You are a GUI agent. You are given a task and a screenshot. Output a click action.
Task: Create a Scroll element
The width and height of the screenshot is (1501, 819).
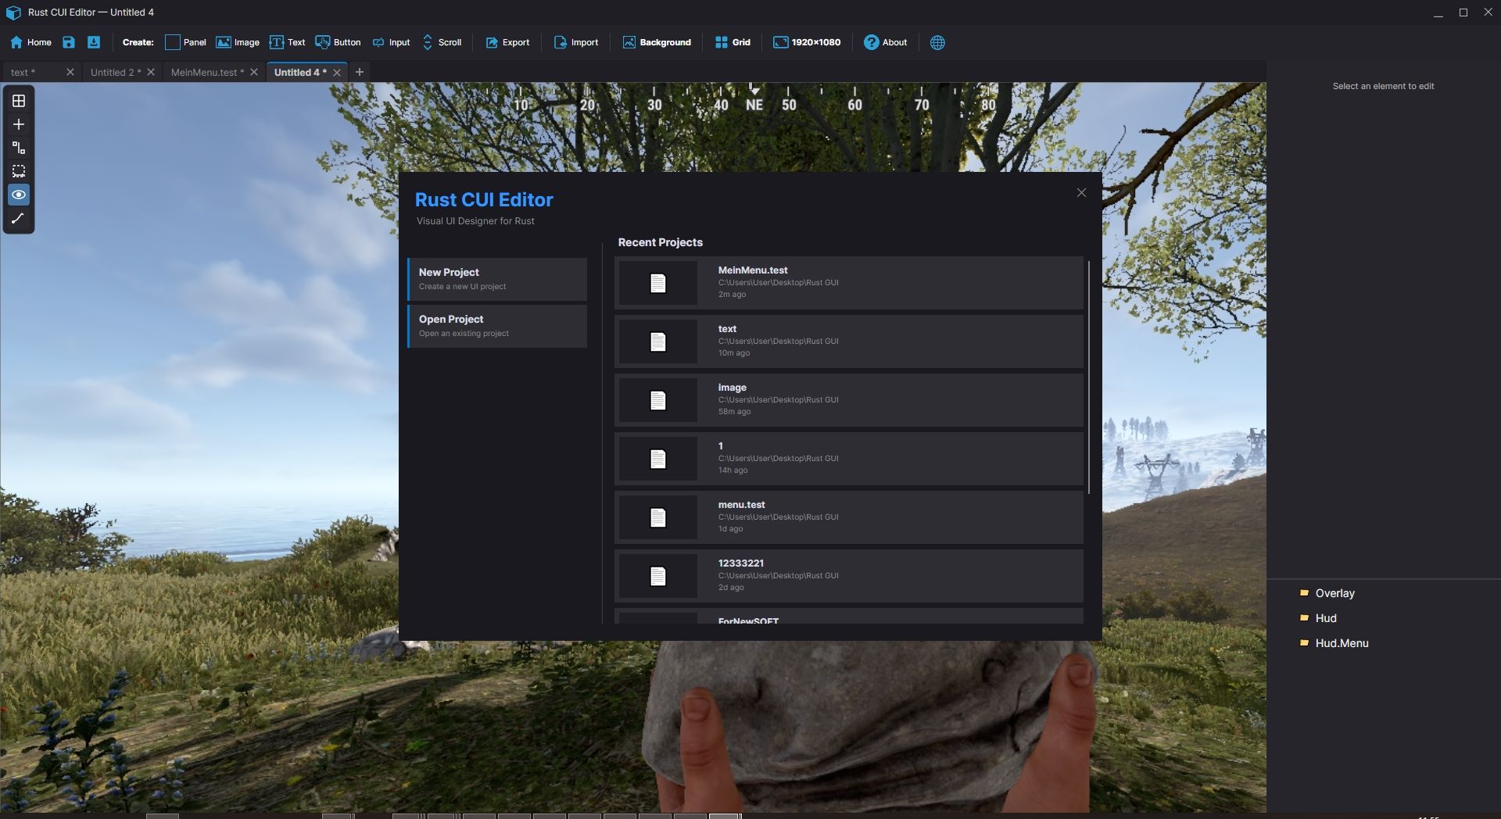pyautogui.click(x=442, y=42)
